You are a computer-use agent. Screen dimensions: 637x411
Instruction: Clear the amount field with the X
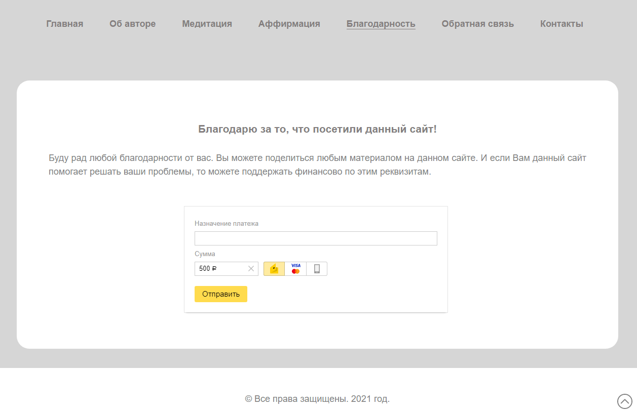click(251, 269)
